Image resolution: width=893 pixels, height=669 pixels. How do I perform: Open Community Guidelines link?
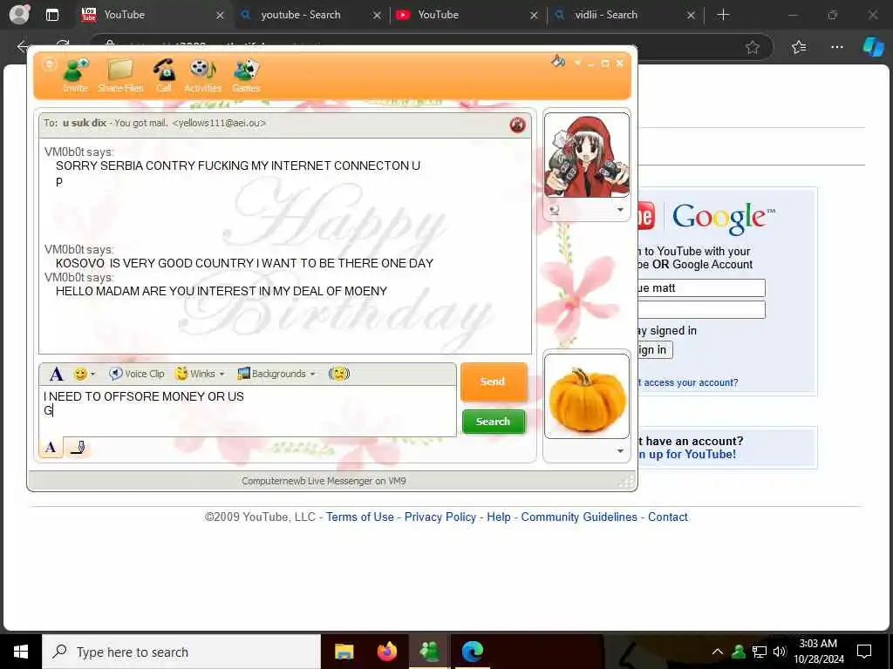579,517
